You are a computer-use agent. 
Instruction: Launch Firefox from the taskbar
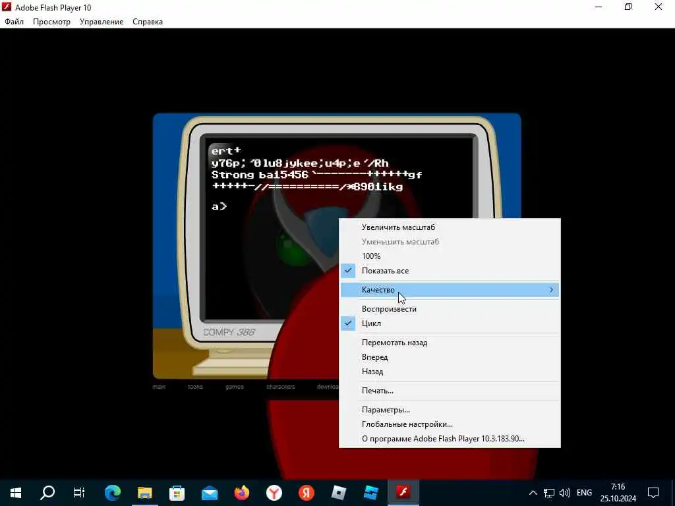coord(241,492)
